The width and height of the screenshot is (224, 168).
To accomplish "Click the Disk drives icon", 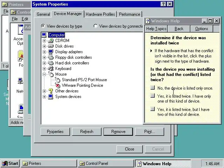I will (51, 46).
